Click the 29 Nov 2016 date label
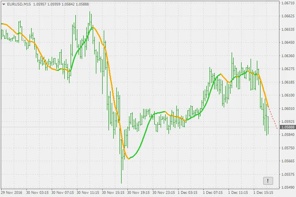The height and width of the screenshot is (197, 296). 12,193
